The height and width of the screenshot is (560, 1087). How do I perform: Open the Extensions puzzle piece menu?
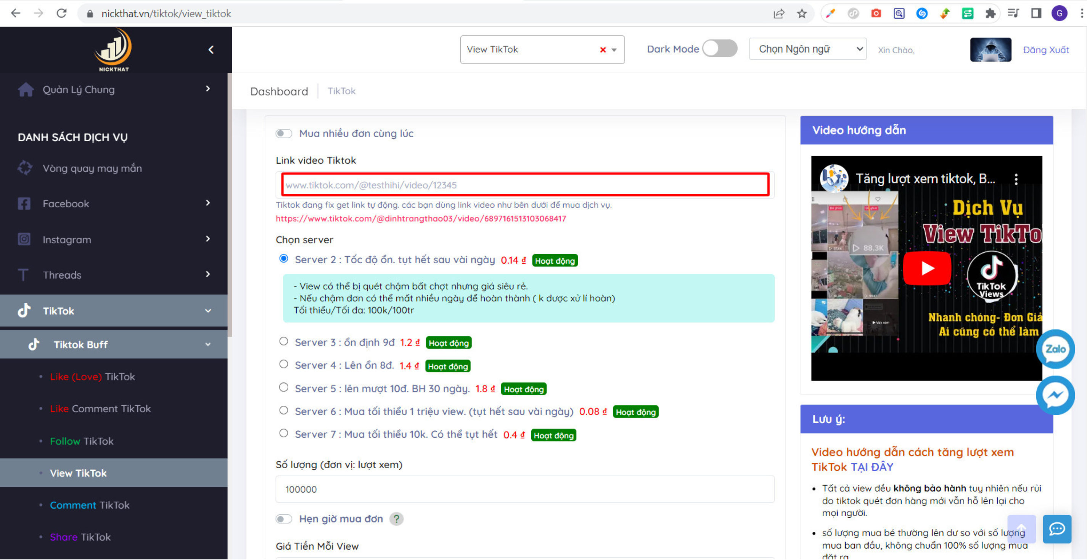(x=990, y=13)
